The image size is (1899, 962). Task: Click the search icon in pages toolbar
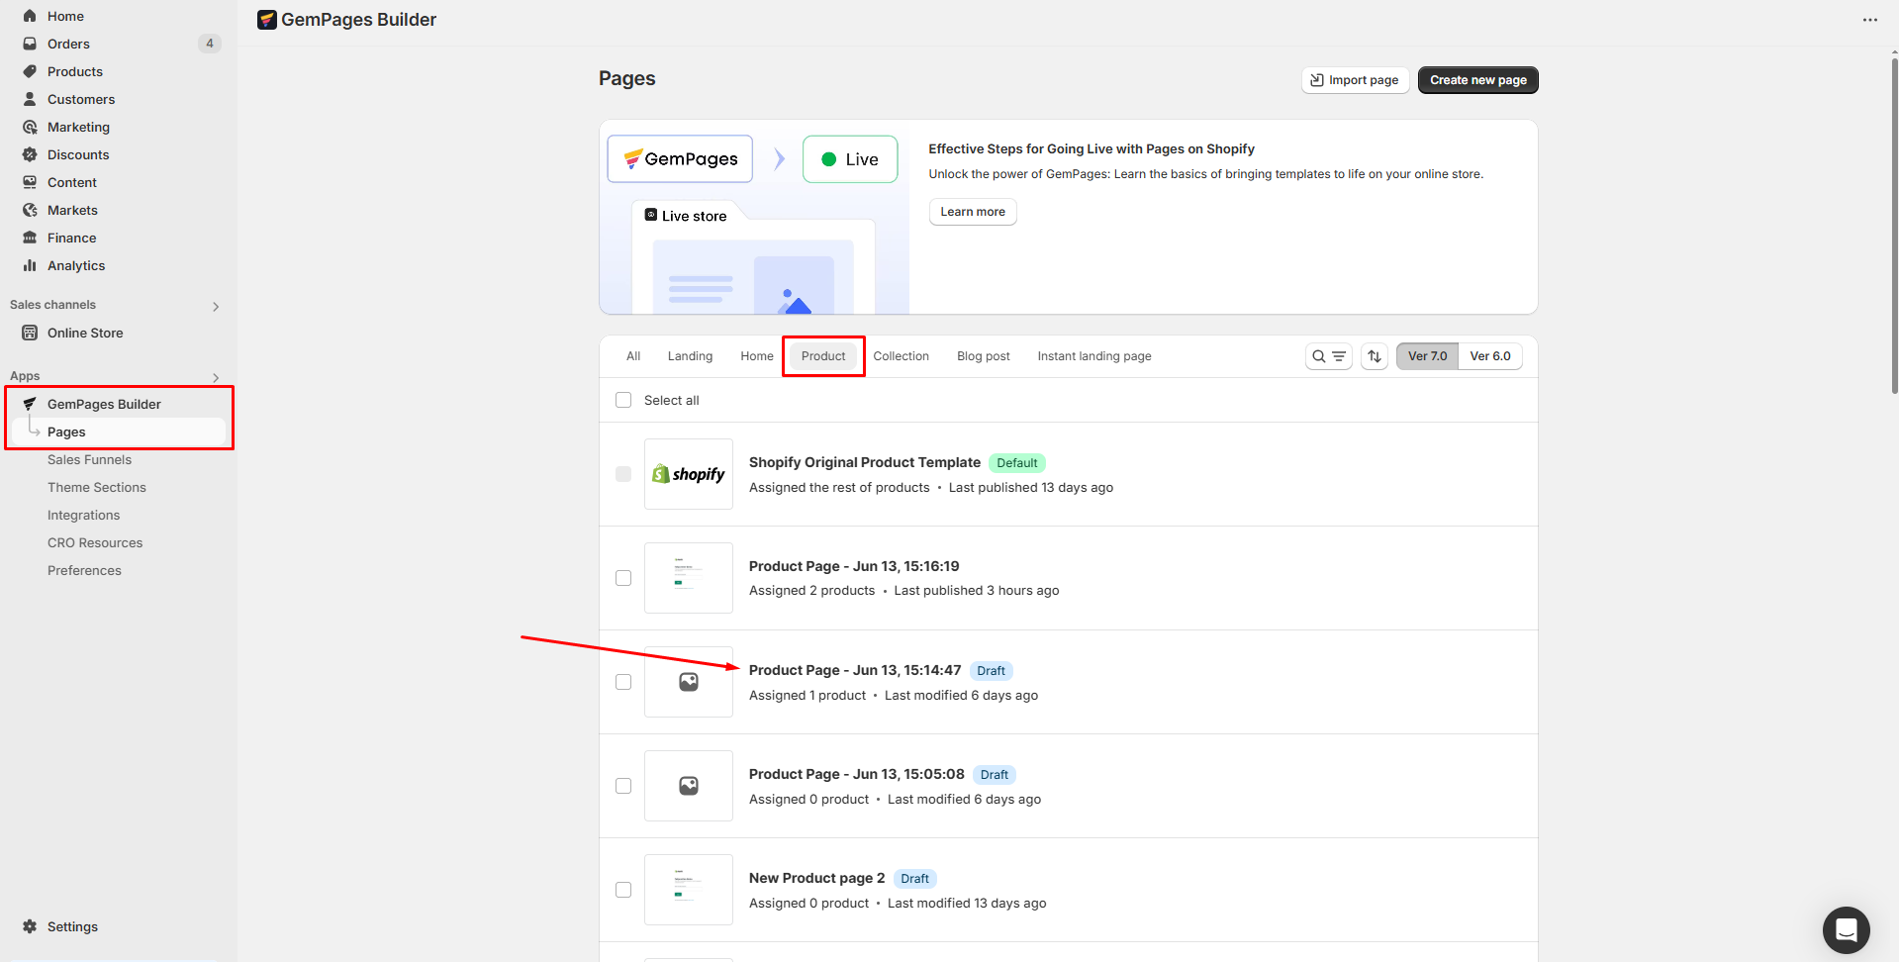[x=1317, y=355]
